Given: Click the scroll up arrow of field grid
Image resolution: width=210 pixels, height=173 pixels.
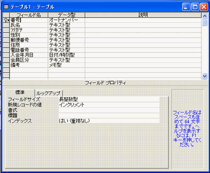Looking at the screenshot, I should (x=205, y=16).
